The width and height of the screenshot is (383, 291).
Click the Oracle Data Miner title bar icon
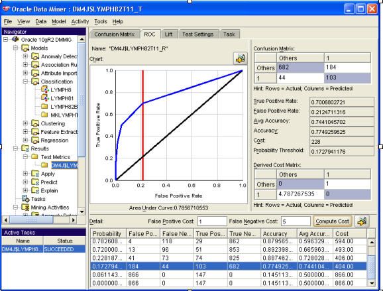coord(6,9)
